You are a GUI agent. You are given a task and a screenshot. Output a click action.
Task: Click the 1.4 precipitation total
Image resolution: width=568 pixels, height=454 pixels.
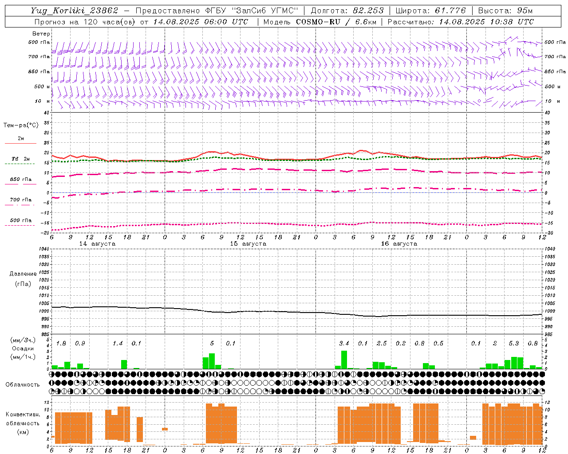click(118, 344)
